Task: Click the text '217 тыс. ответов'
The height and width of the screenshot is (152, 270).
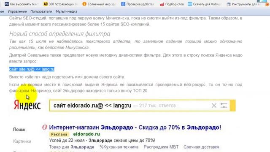Action: point(157,106)
